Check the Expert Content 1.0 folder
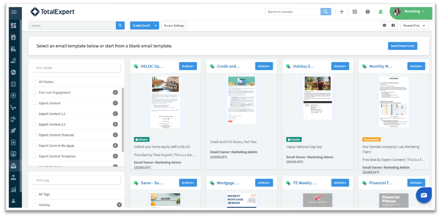Screen dimensions: 441x218 coord(34,114)
